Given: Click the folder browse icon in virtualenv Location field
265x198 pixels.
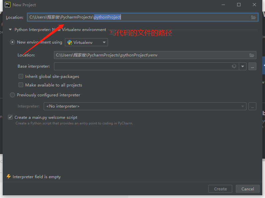Looking at the screenshot, I should [x=252, y=55].
